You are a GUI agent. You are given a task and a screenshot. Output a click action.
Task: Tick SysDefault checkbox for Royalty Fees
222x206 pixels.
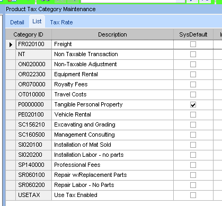click(193, 84)
